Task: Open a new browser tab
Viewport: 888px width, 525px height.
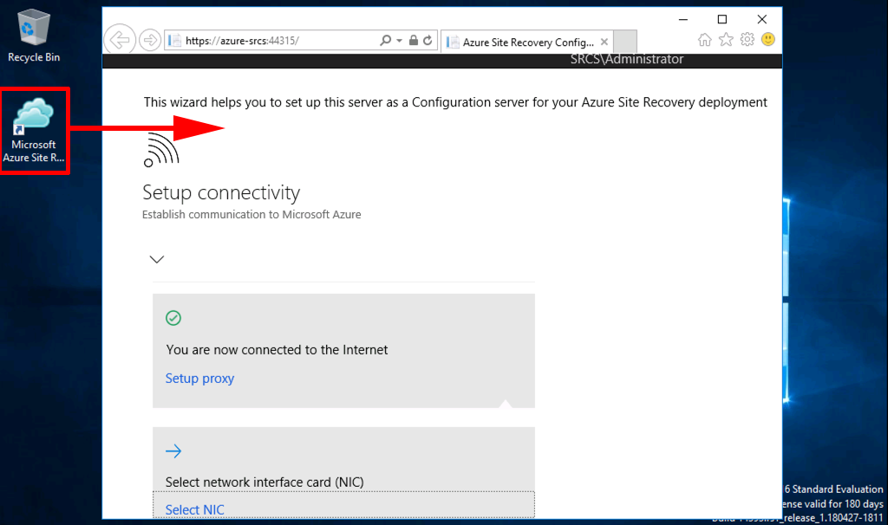Action: pos(625,42)
